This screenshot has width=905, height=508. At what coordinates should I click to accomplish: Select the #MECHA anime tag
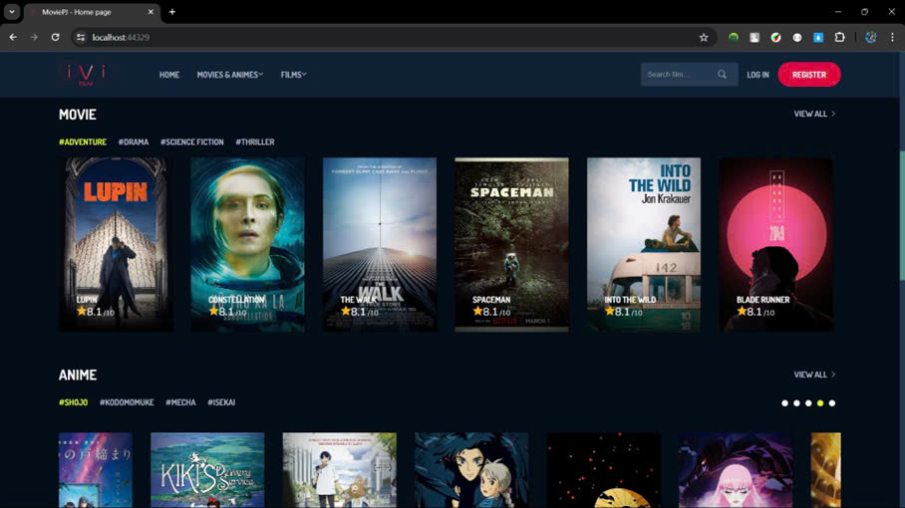[180, 402]
